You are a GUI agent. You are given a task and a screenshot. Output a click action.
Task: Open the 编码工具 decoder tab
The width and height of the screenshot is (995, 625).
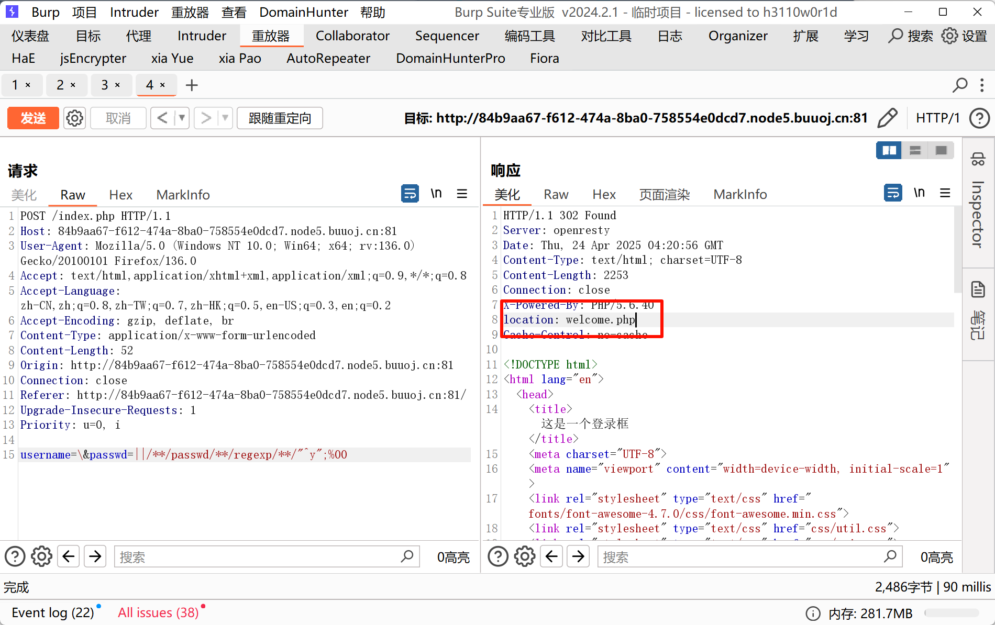click(x=529, y=36)
